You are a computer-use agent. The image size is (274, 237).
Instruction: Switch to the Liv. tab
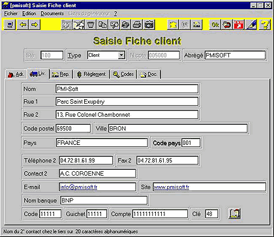(x=38, y=74)
